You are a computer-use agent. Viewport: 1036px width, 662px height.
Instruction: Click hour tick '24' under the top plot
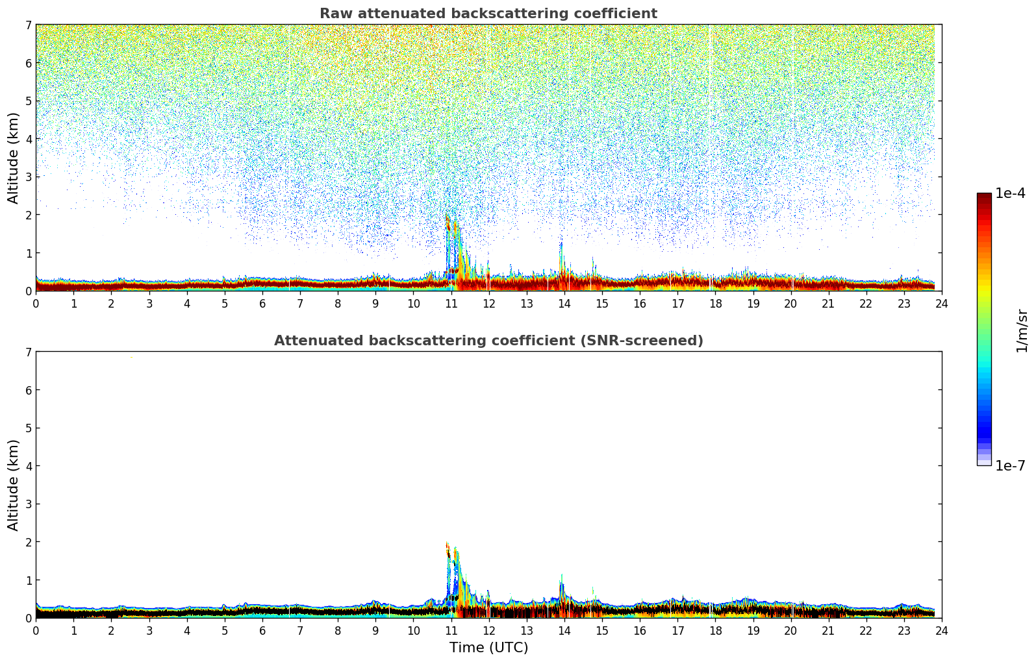[942, 303]
